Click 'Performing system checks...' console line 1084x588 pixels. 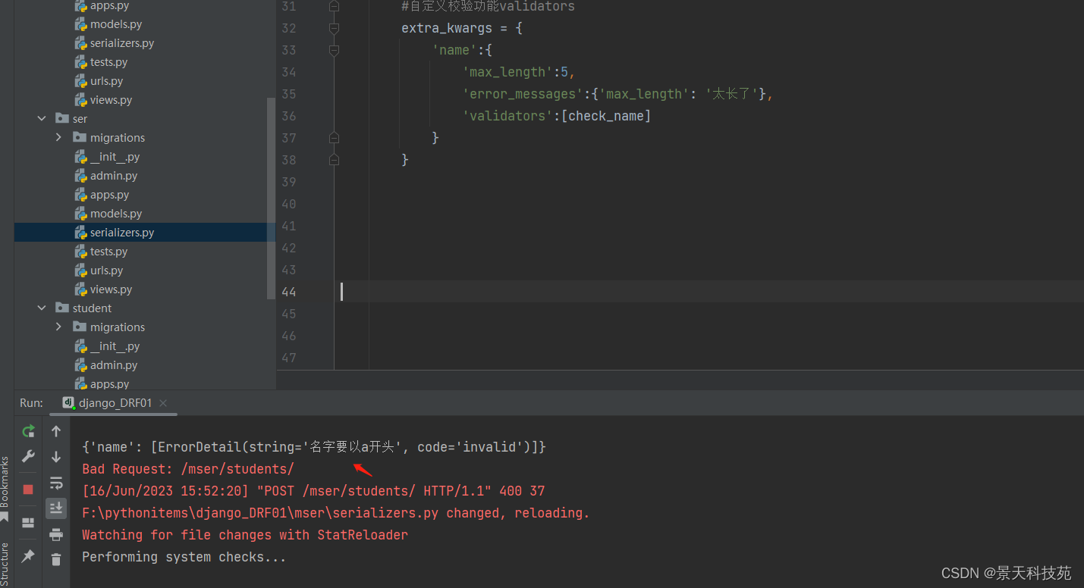click(x=184, y=557)
